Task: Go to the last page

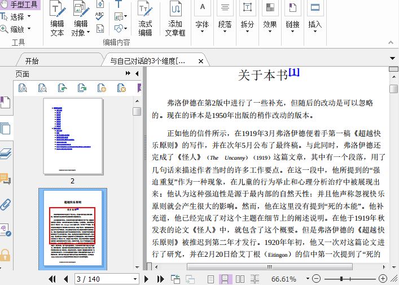Action: coord(161,279)
